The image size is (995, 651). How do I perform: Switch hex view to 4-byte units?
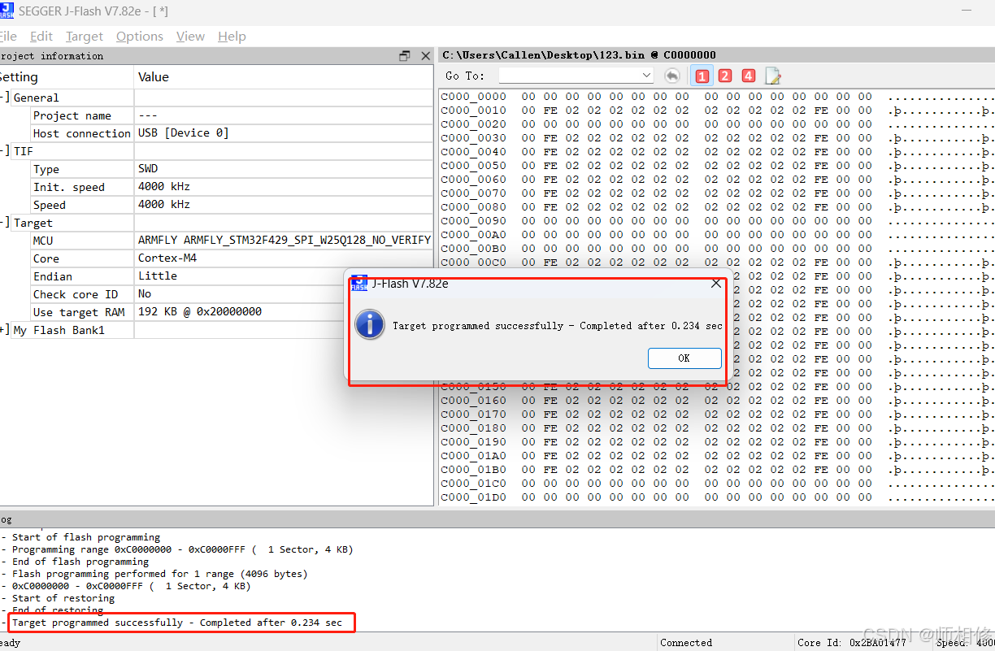pos(749,76)
